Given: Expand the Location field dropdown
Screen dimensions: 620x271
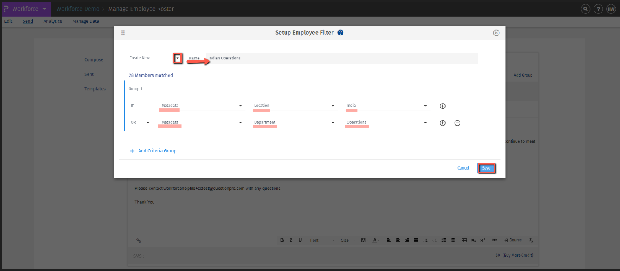Looking at the screenshot, I should click(x=332, y=106).
